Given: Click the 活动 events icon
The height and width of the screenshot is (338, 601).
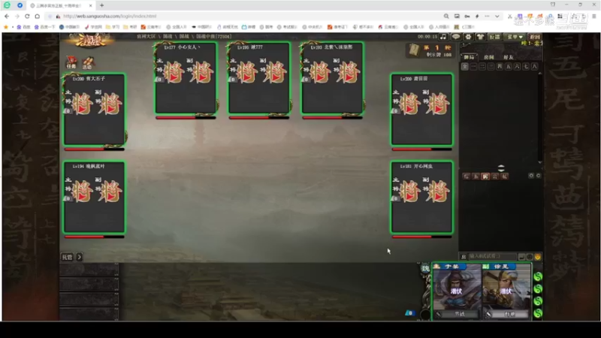Looking at the screenshot, I should tap(88, 63).
